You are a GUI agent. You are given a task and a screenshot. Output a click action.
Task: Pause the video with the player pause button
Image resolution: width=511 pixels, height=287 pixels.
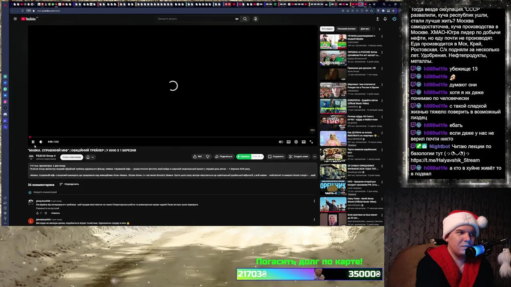(x=33, y=142)
